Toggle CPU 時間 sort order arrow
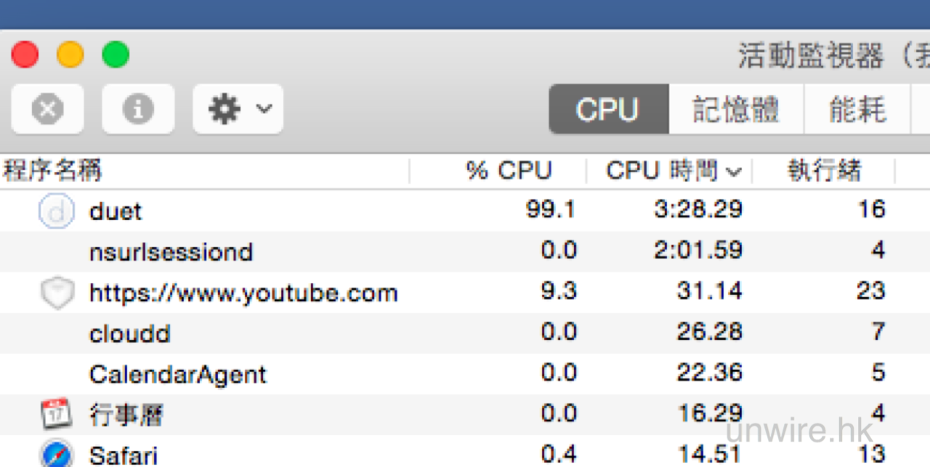Image resolution: width=930 pixels, height=467 pixels. [x=734, y=172]
